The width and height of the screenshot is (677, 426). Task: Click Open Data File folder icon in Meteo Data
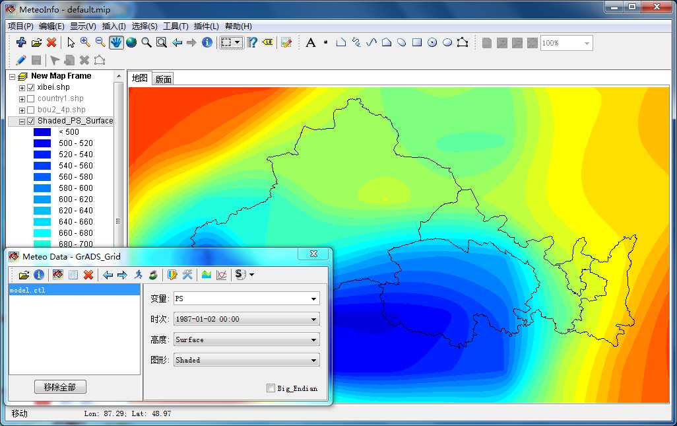click(24, 275)
